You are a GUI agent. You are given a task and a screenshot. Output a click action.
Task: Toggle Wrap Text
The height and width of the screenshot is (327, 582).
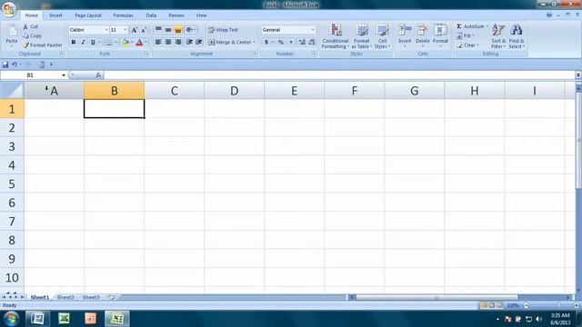(x=223, y=30)
